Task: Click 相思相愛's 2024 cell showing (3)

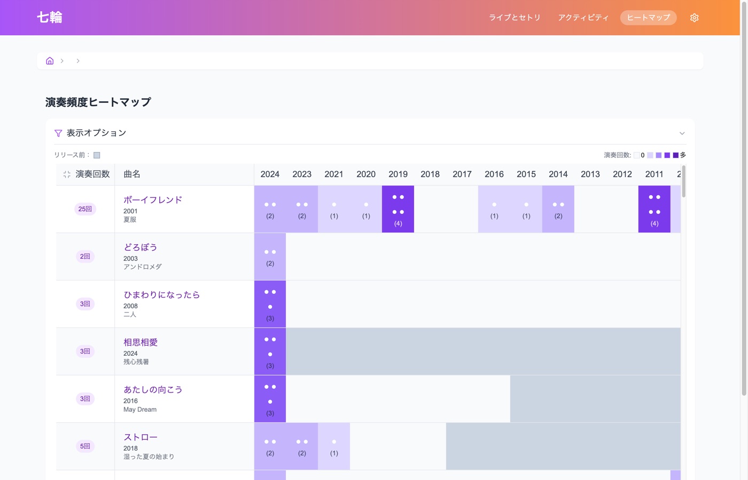Action: pos(270,351)
